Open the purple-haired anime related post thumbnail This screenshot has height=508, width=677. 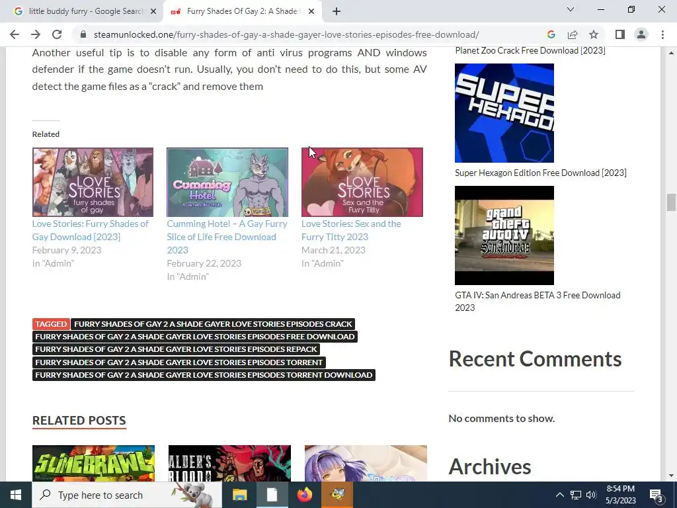coord(366,463)
